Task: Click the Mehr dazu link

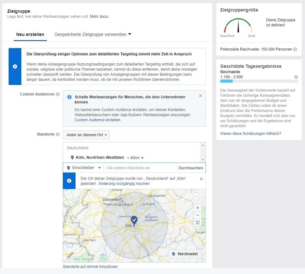Action: click(x=99, y=17)
